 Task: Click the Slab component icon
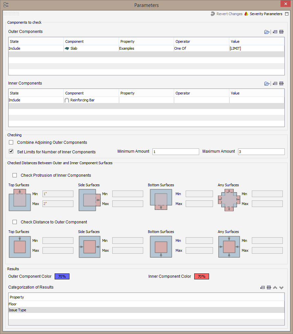pyautogui.click(x=67, y=49)
